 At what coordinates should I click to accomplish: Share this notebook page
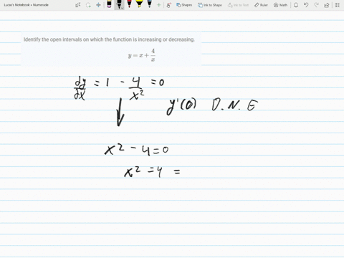pos(327,5)
